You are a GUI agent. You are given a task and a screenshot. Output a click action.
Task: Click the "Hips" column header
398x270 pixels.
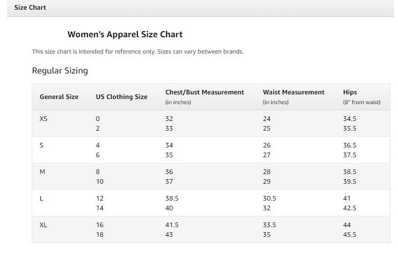(x=350, y=92)
